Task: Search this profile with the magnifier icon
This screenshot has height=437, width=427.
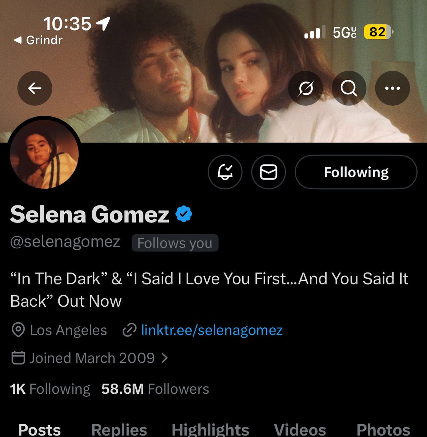Action: pos(349,88)
